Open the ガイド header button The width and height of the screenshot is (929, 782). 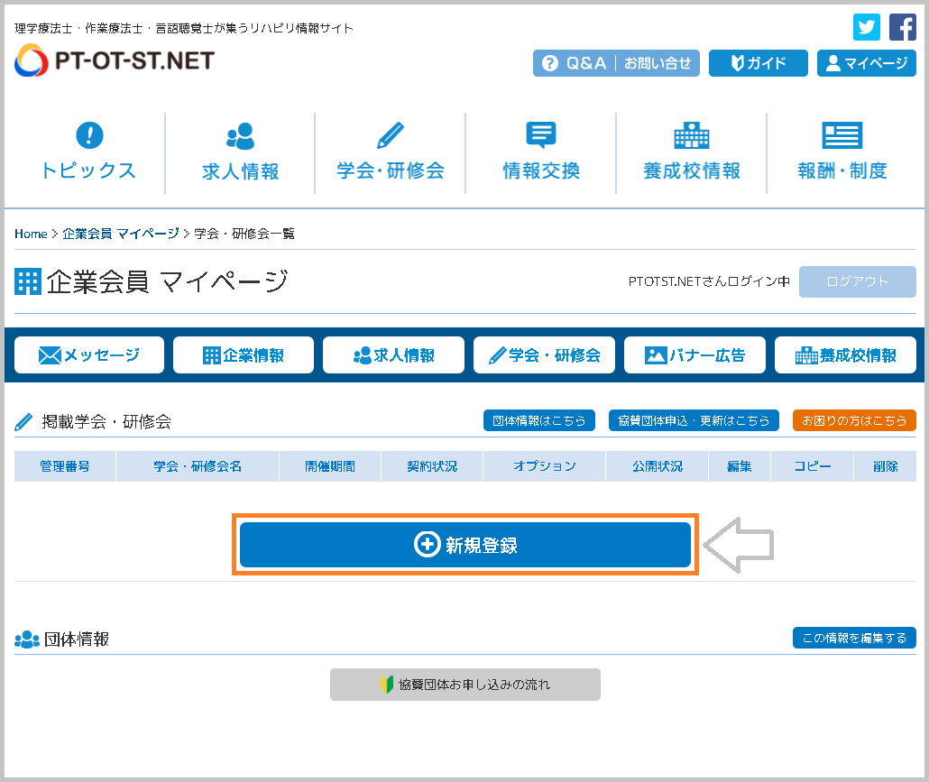click(758, 63)
